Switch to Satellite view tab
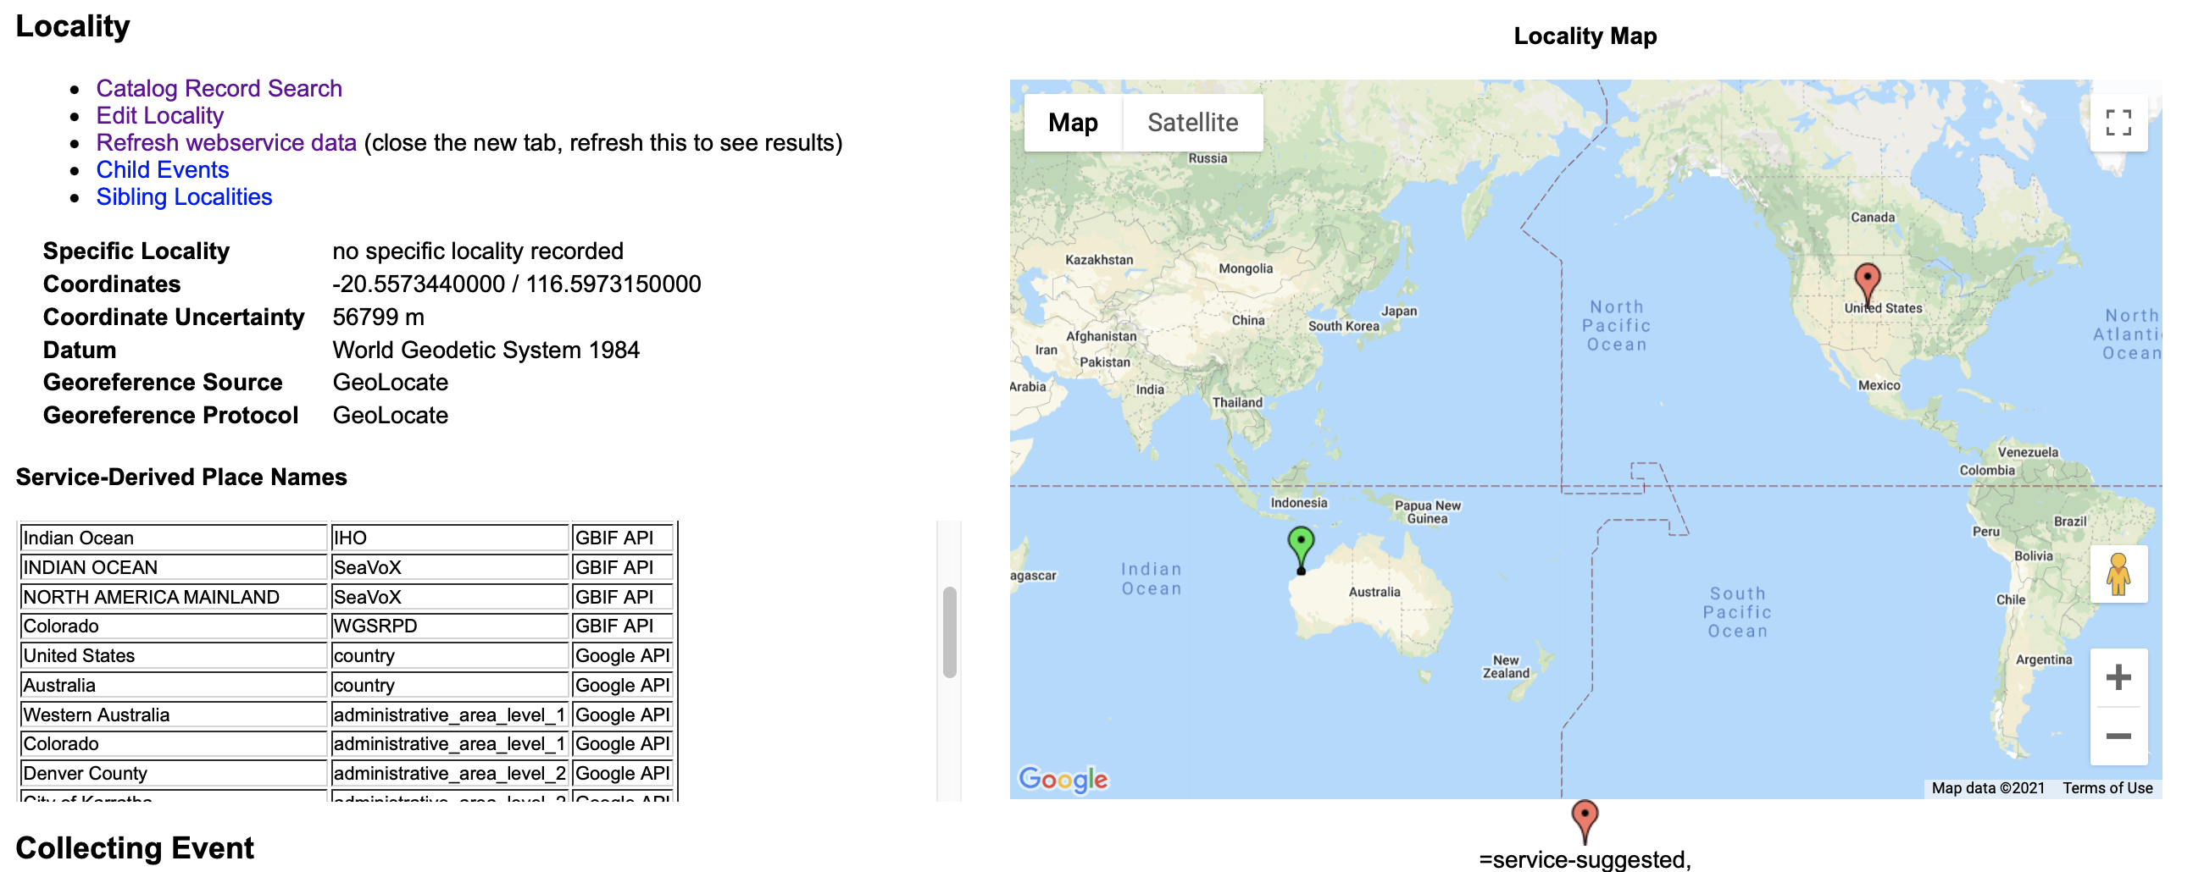This screenshot has width=2193, height=872. click(1193, 123)
